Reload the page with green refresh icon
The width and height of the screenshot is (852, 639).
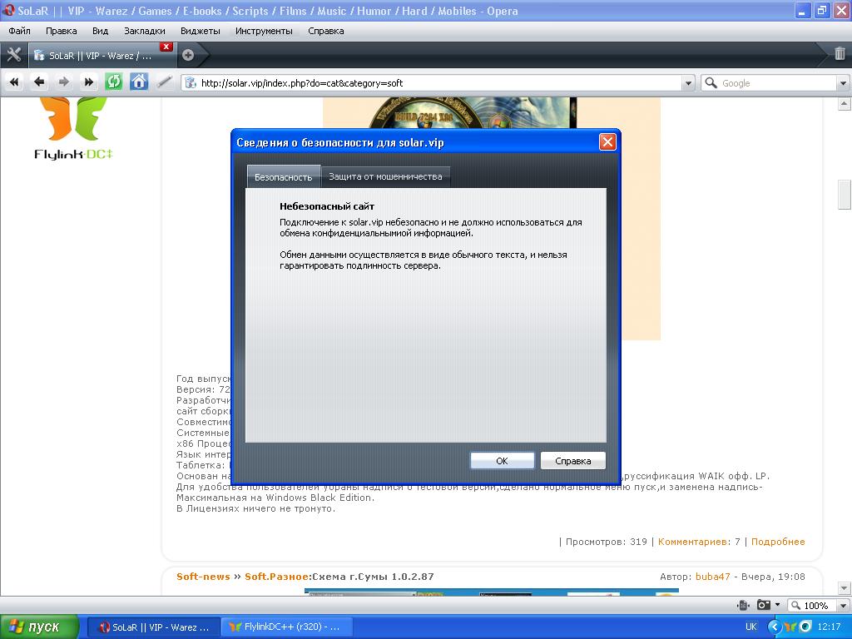pyautogui.click(x=114, y=82)
